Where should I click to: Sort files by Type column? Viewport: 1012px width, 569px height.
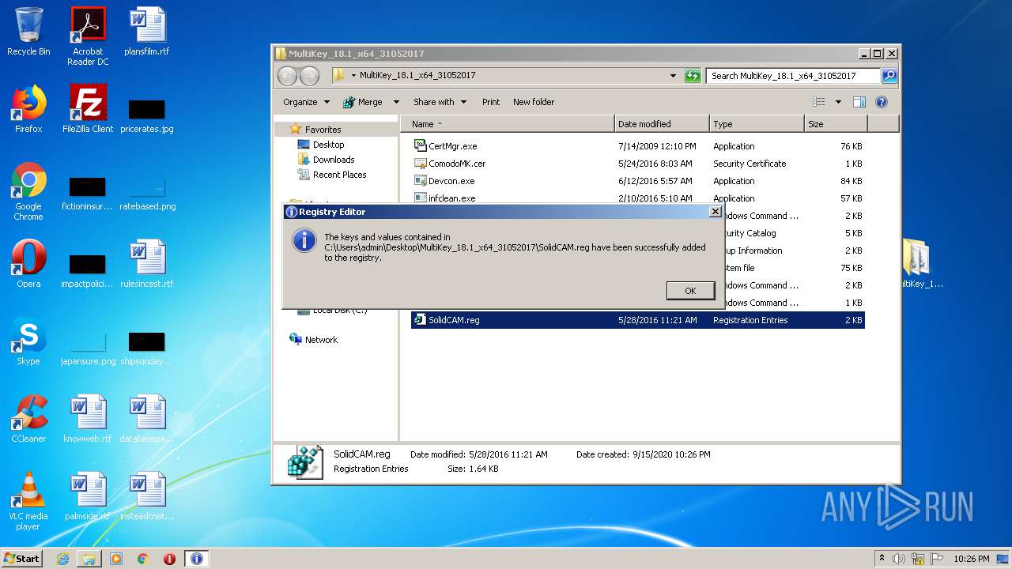[757, 124]
